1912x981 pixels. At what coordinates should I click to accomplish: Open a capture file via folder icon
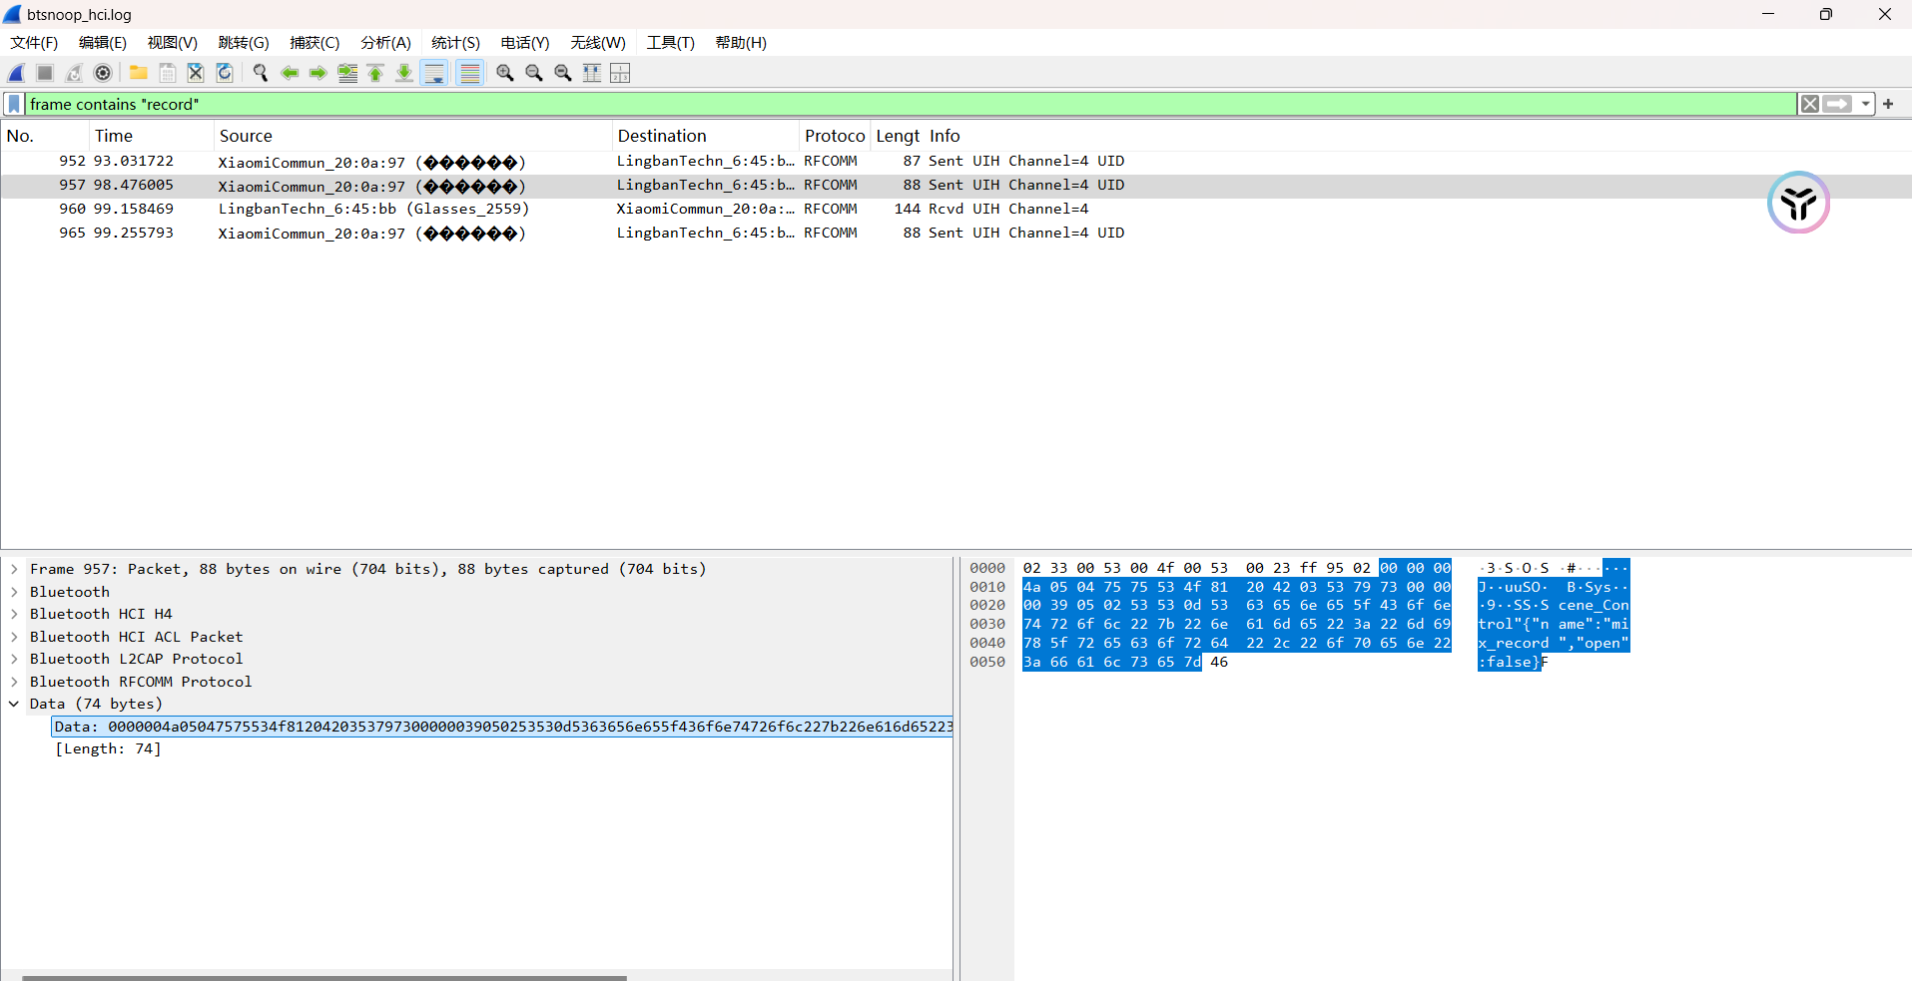(x=139, y=73)
